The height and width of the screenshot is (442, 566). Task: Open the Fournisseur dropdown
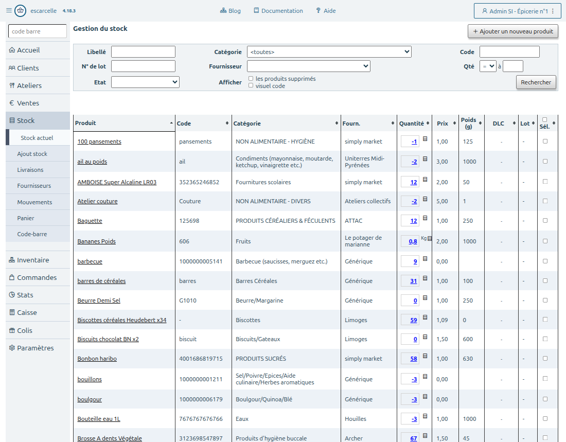click(x=309, y=66)
